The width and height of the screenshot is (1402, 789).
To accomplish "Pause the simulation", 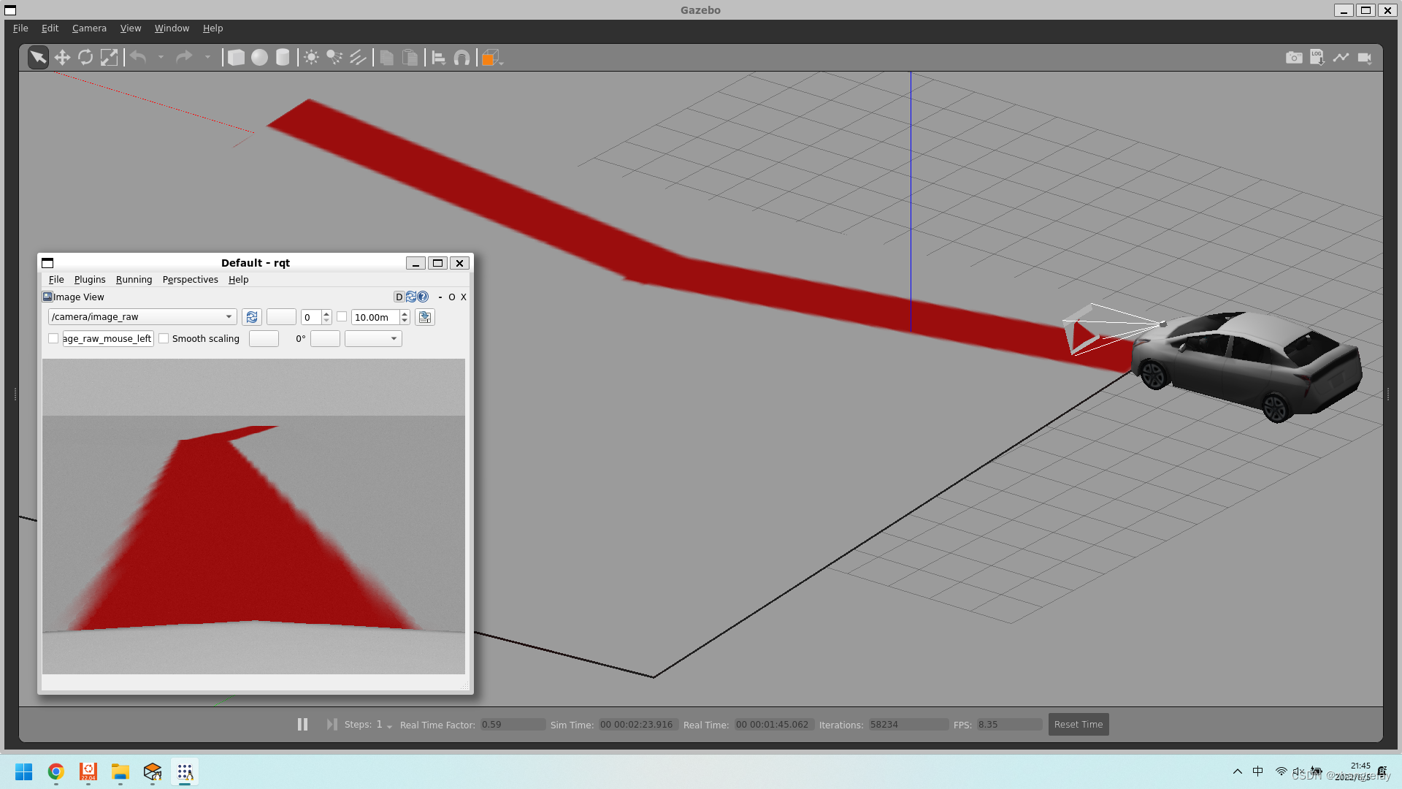I will tap(302, 724).
